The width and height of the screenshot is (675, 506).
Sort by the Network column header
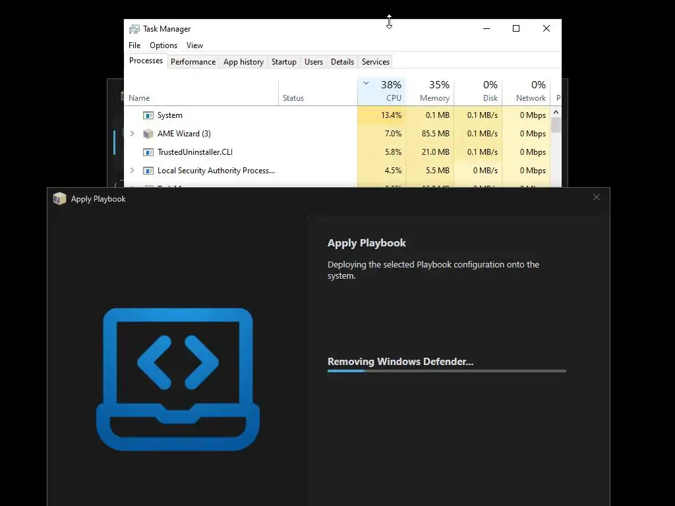(526, 92)
